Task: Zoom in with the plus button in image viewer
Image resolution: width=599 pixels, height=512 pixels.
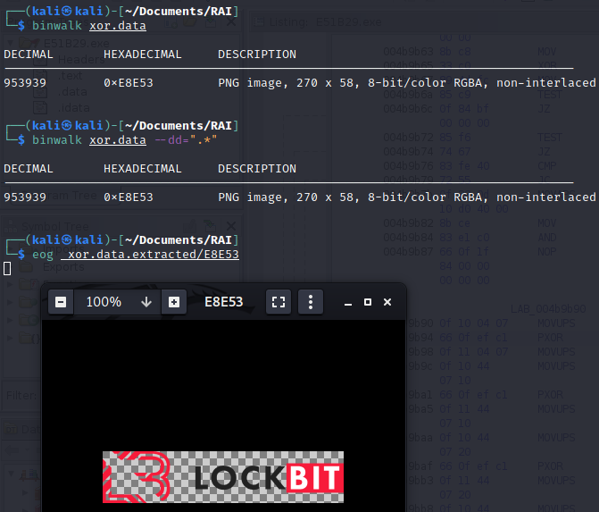Action: 174,302
